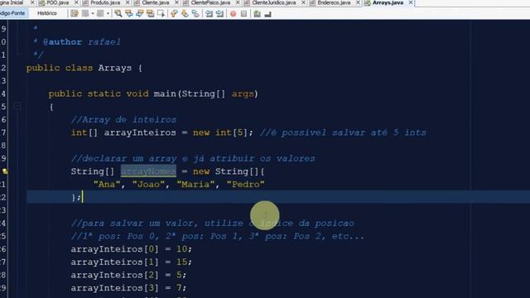Click the "Joao" string literal
530x298 pixels.
point(148,185)
